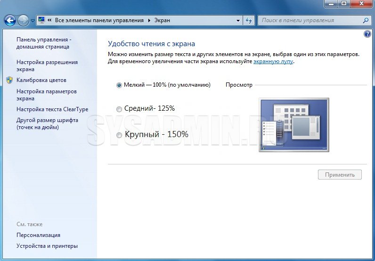Click the shield icon next to 'Калибровка цветов'

[x=9, y=80]
